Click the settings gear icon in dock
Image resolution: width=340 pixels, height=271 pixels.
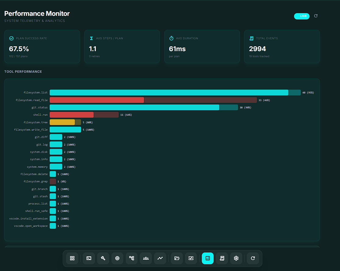coord(236,258)
